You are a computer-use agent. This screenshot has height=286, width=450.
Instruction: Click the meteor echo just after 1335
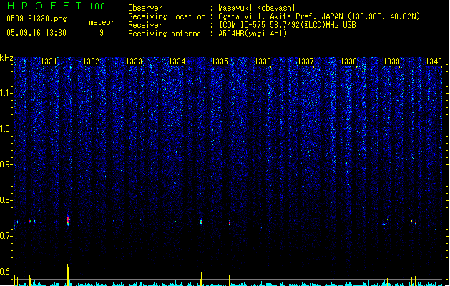230,222
